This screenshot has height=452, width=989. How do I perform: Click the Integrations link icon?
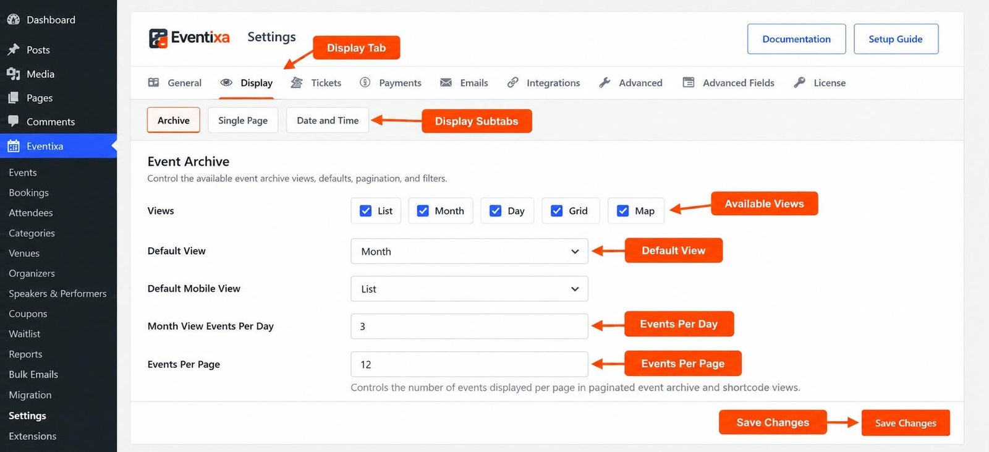[512, 82]
